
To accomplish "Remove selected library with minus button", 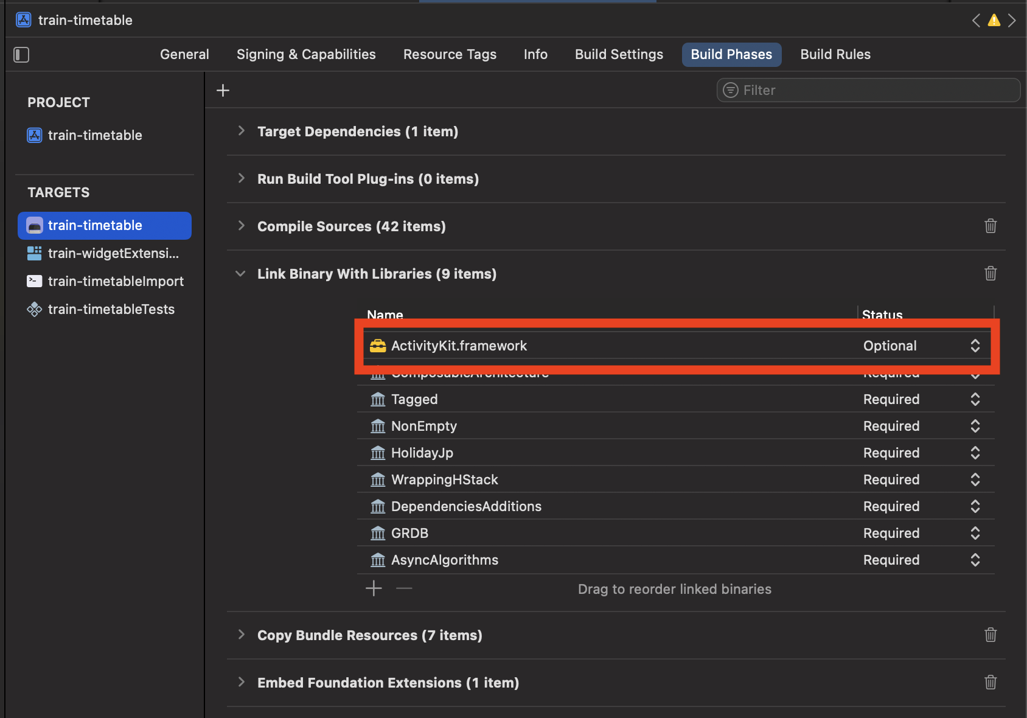I will 404,588.
